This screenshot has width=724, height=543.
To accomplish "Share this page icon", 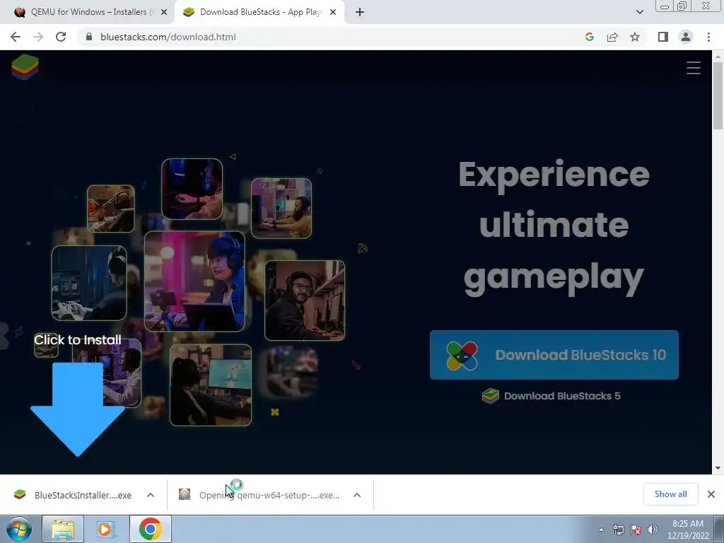I will [x=612, y=37].
